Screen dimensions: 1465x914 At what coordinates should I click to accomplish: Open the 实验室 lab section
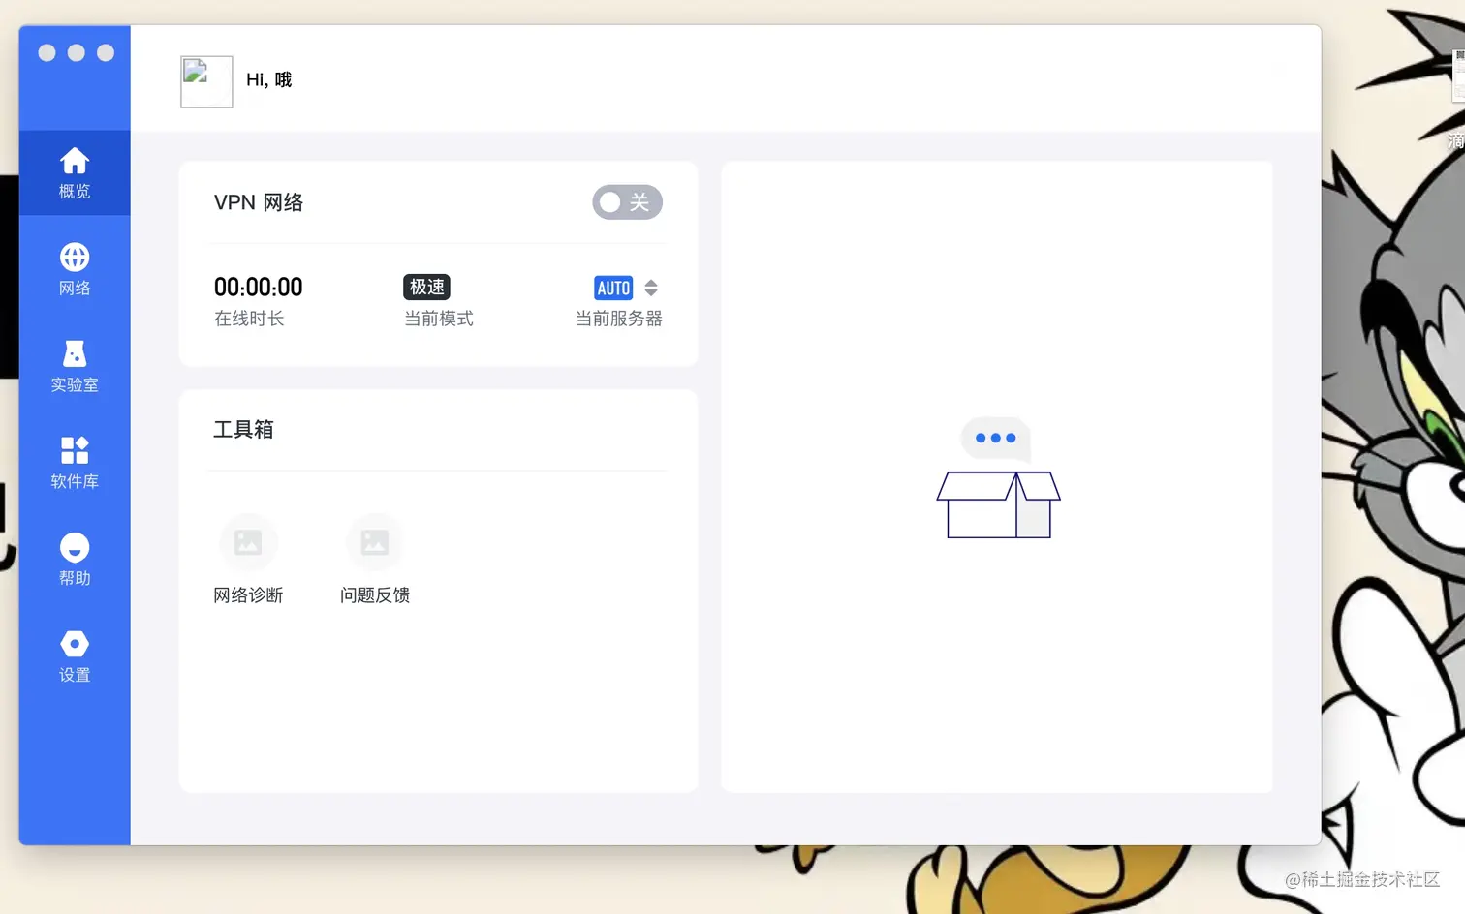tap(74, 366)
